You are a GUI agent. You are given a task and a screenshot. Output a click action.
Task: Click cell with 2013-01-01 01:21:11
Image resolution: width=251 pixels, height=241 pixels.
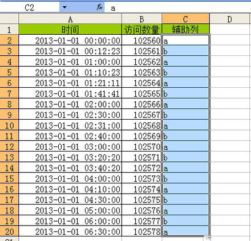click(x=70, y=83)
